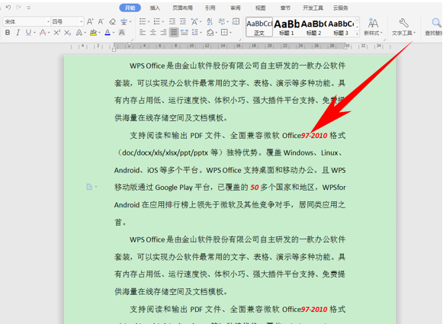Click the first-line indent marker on ruler

point(129,44)
